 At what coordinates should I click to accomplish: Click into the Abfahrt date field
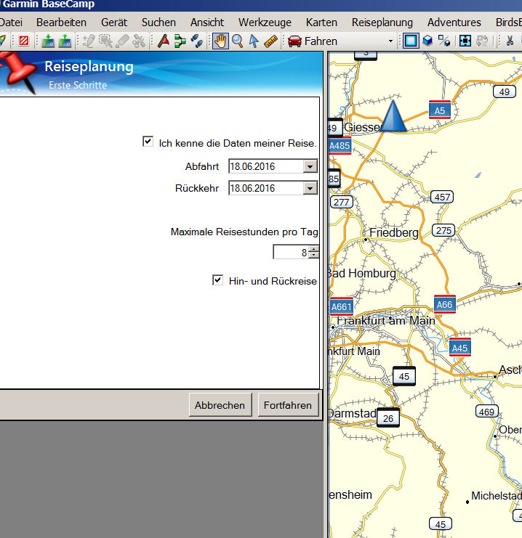coord(266,166)
